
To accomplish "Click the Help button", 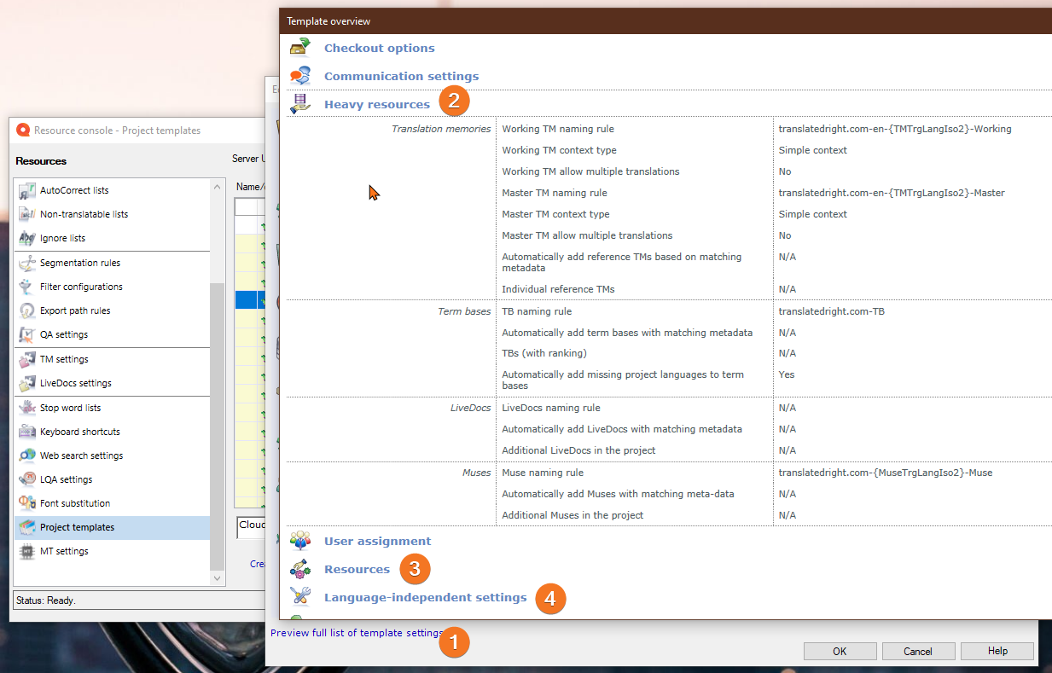I will (997, 651).
